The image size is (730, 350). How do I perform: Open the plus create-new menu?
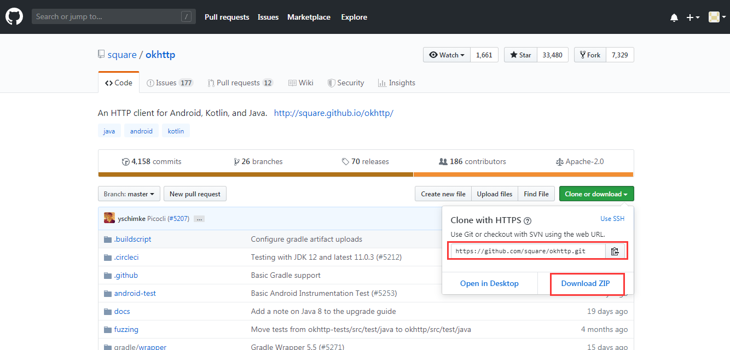(x=693, y=17)
